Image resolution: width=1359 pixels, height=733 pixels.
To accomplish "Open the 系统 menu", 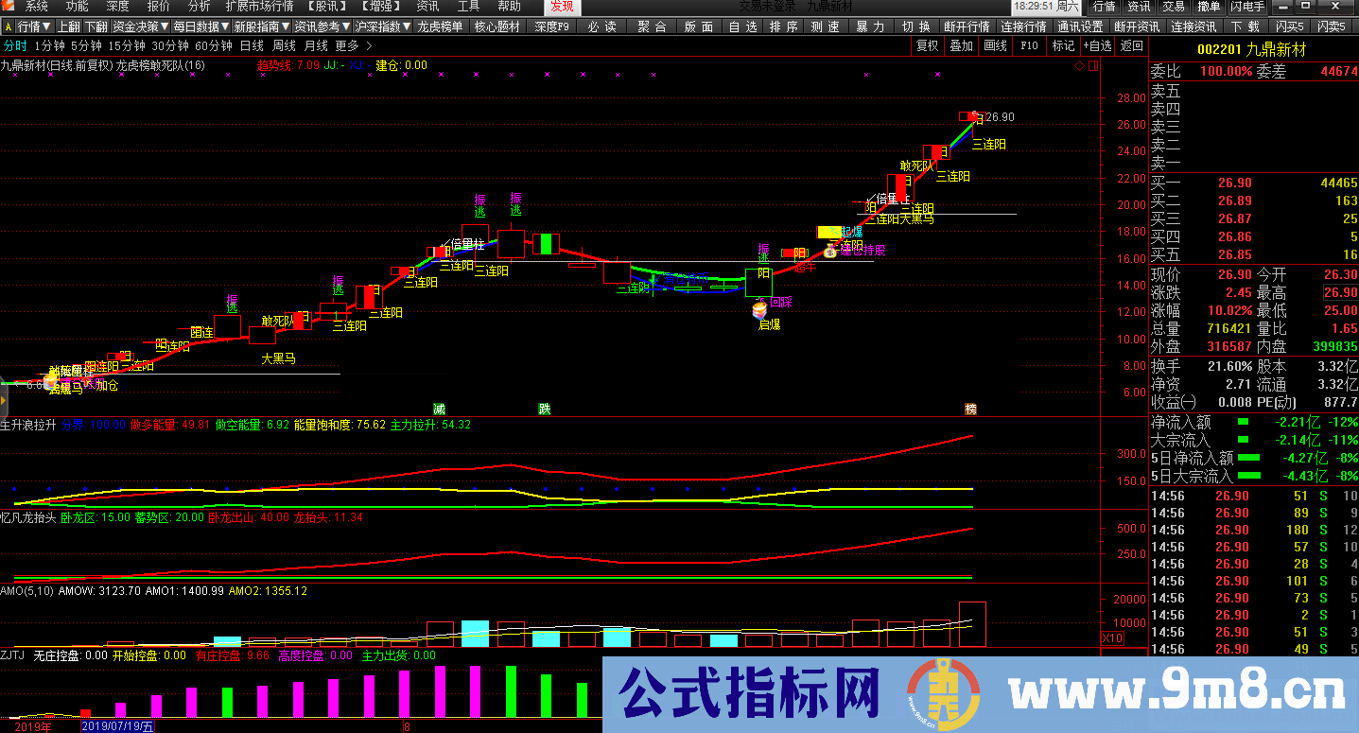I will coord(37,7).
